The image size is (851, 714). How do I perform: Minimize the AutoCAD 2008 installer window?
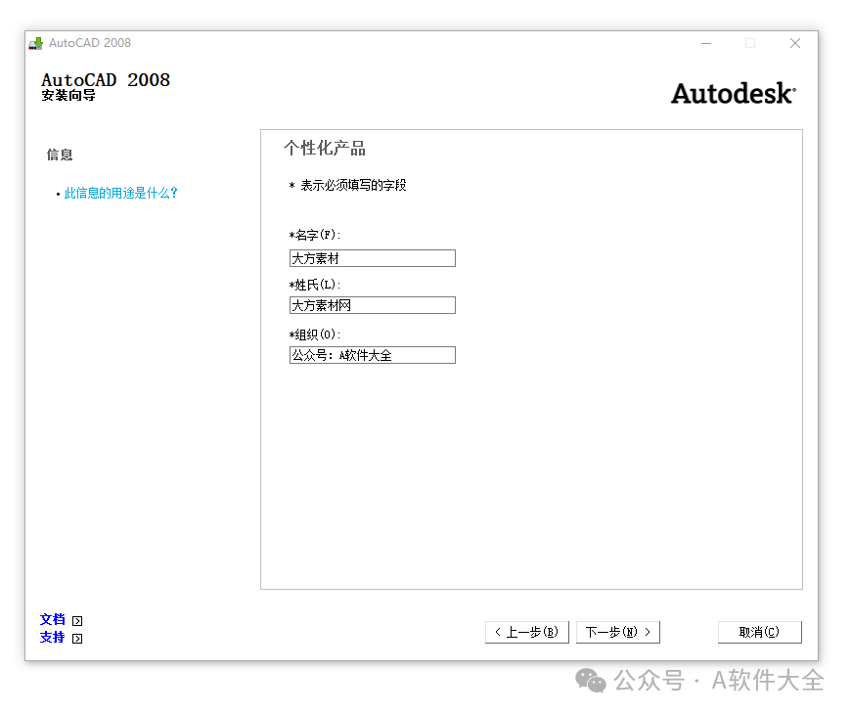coord(706,43)
